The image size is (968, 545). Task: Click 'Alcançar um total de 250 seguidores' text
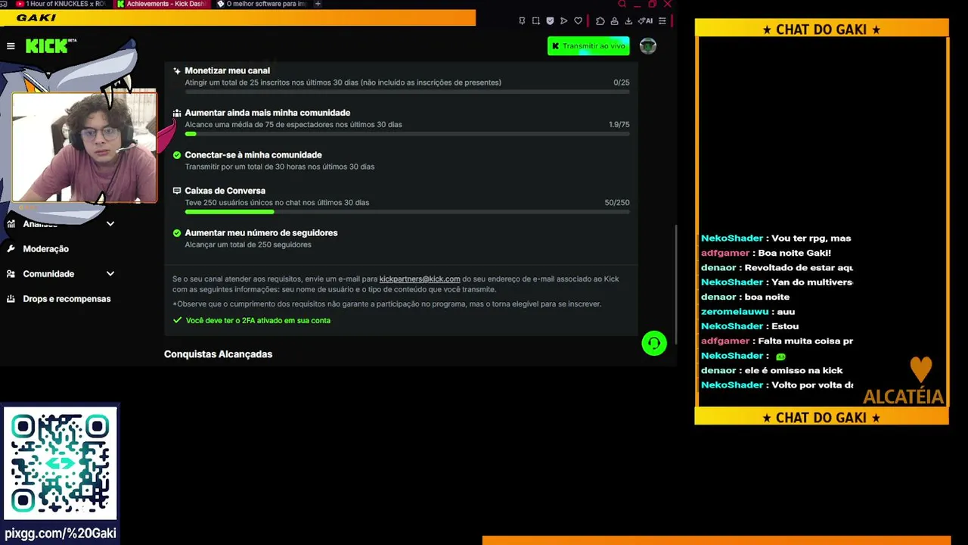click(x=248, y=245)
